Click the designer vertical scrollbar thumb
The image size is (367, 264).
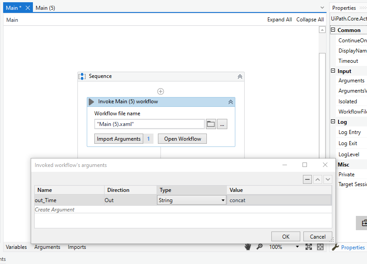point(323,106)
